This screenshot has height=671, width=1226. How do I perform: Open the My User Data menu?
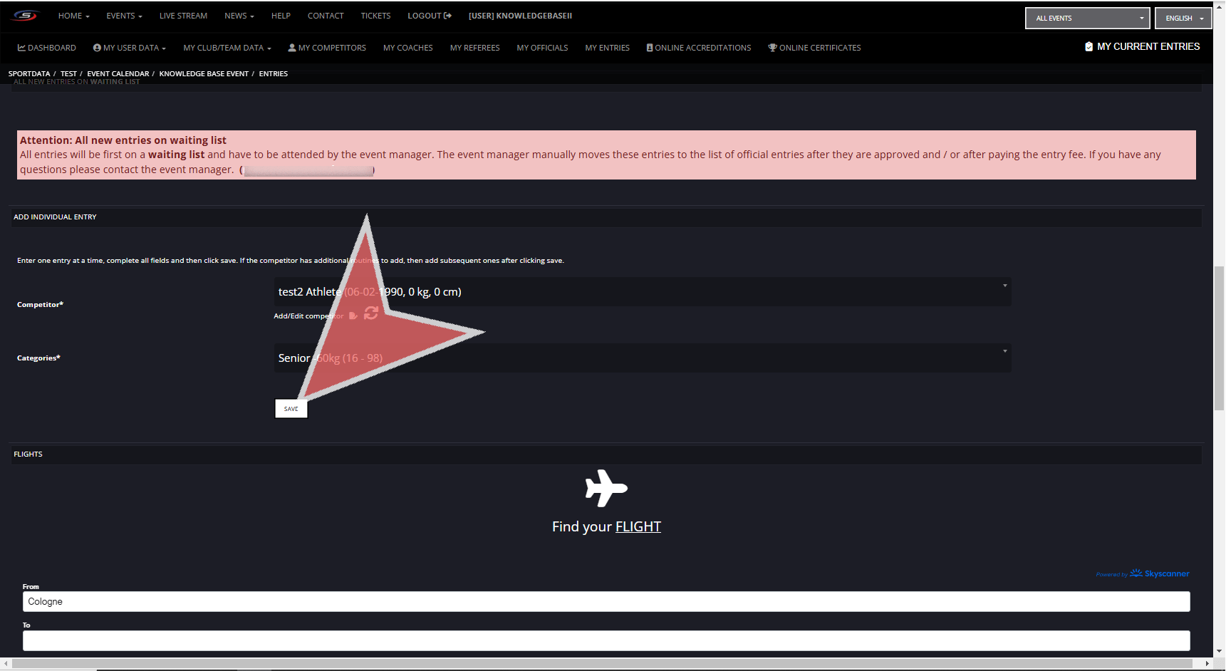click(x=129, y=48)
